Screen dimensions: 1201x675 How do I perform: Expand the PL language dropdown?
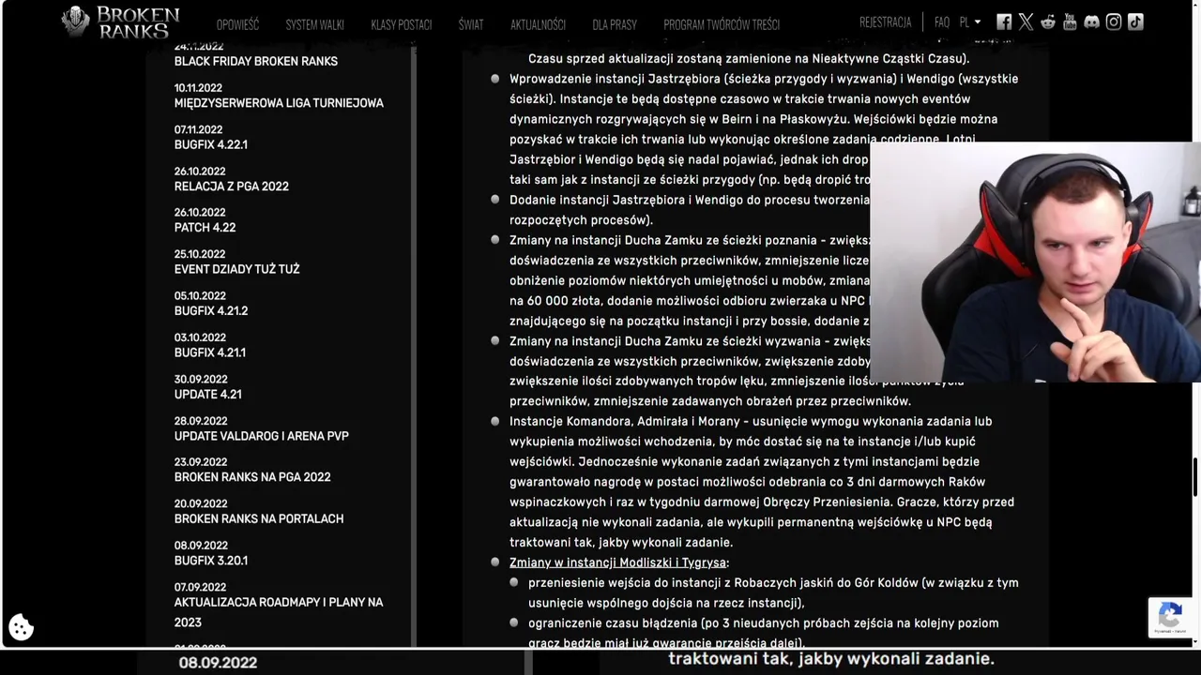970,22
